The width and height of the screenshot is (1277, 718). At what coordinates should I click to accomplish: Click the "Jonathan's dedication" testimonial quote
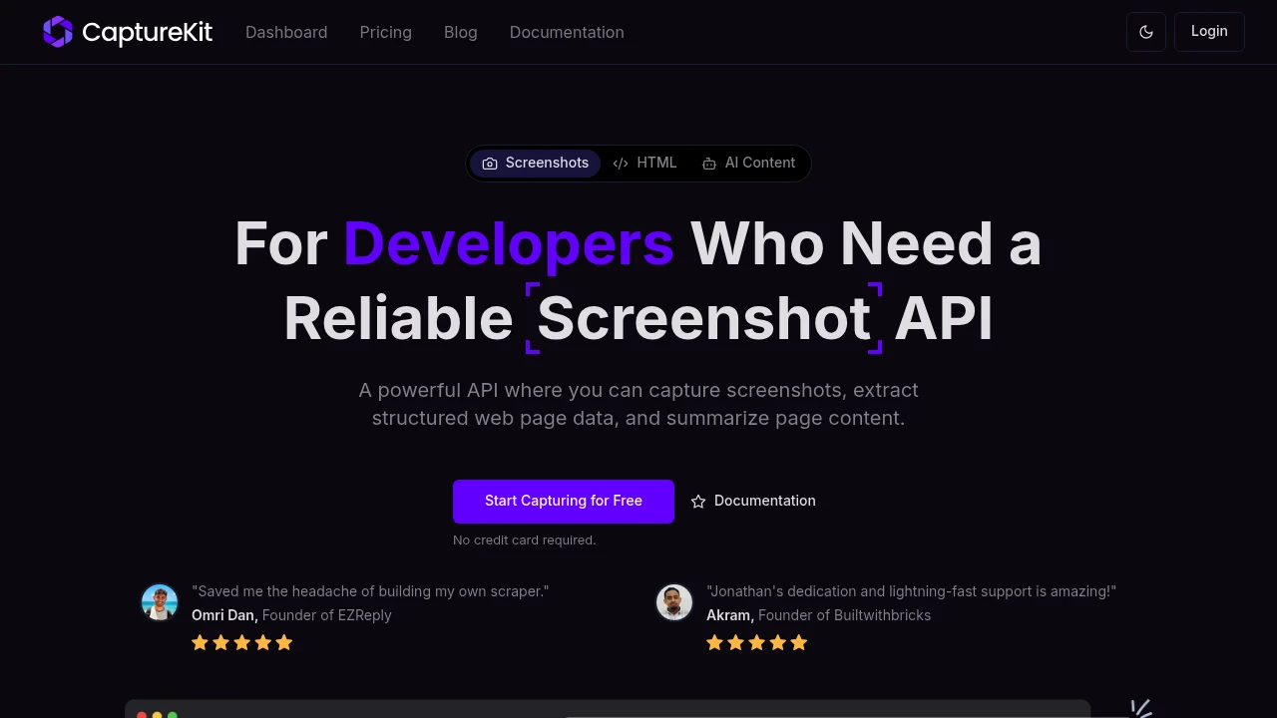(911, 591)
